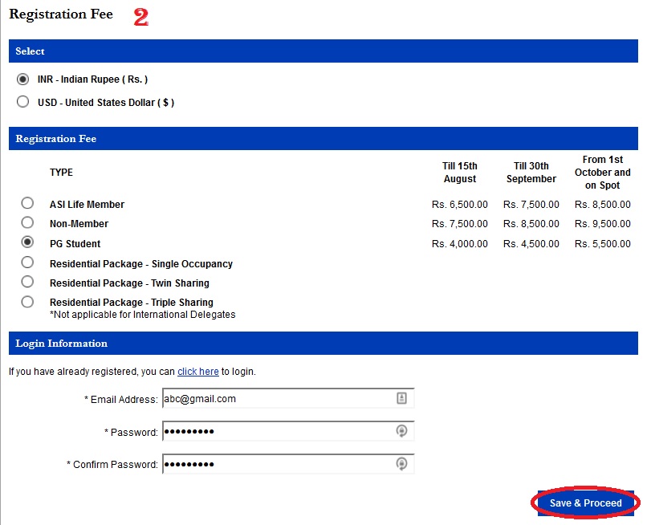Choose the Non-Member registration type

pyautogui.click(x=27, y=222)
